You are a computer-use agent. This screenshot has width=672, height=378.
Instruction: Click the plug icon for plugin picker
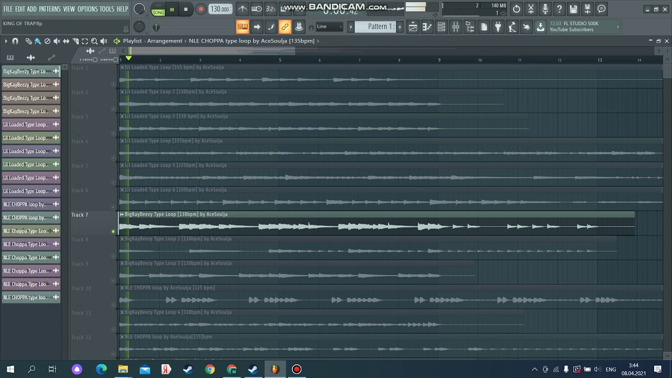coord(498,27)
